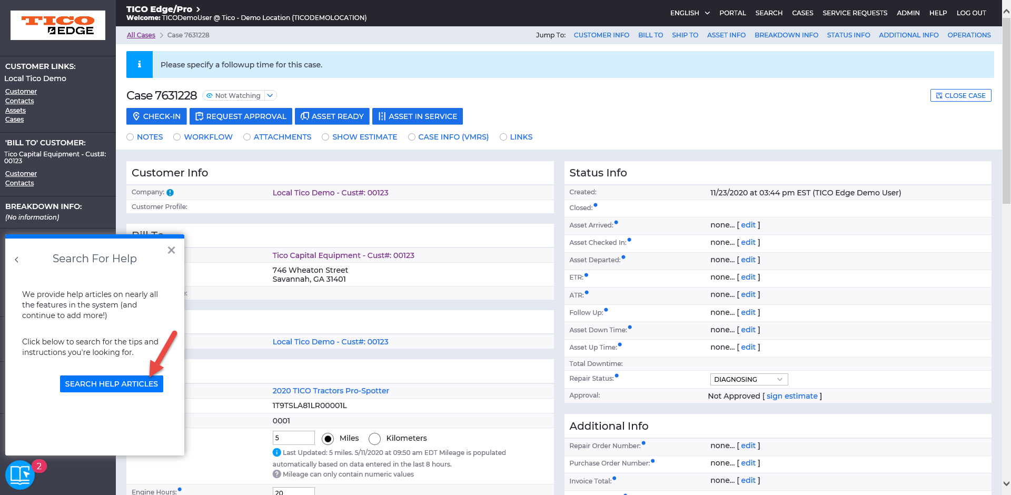Click the eye icon on Not Watching
The height and width of the screenshot is (495, 1011).
coord(210,95)
